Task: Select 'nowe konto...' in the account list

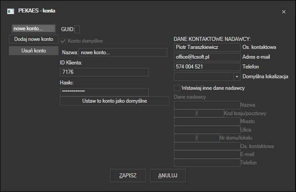Action: pos(33,28)
